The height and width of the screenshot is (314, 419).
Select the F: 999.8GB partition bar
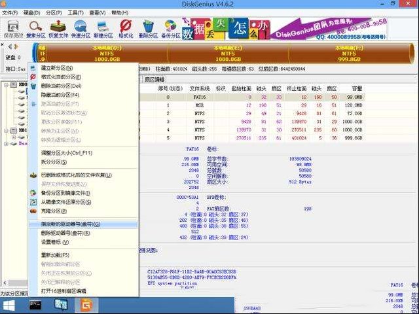point(349,54)
